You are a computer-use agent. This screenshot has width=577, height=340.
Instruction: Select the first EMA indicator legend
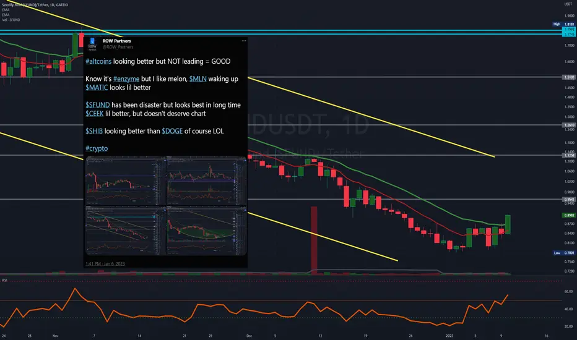6,10
